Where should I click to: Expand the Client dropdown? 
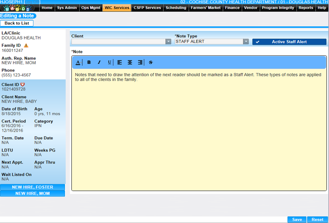click(x=168, y=42)
